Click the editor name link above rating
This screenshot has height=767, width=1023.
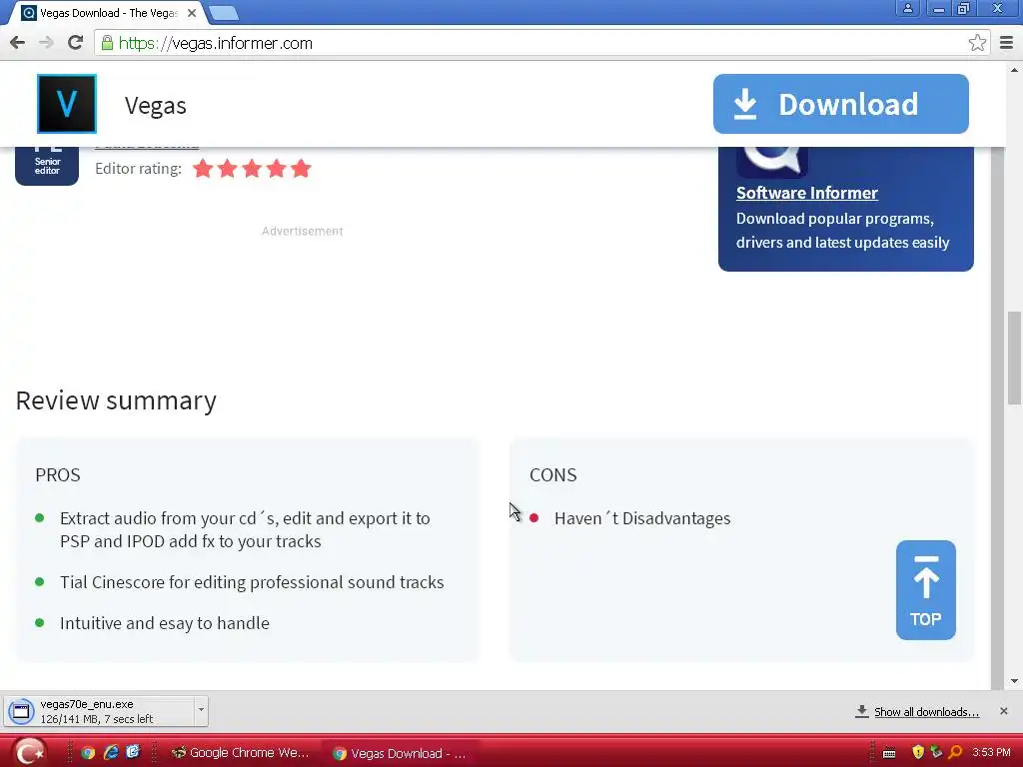147,148
